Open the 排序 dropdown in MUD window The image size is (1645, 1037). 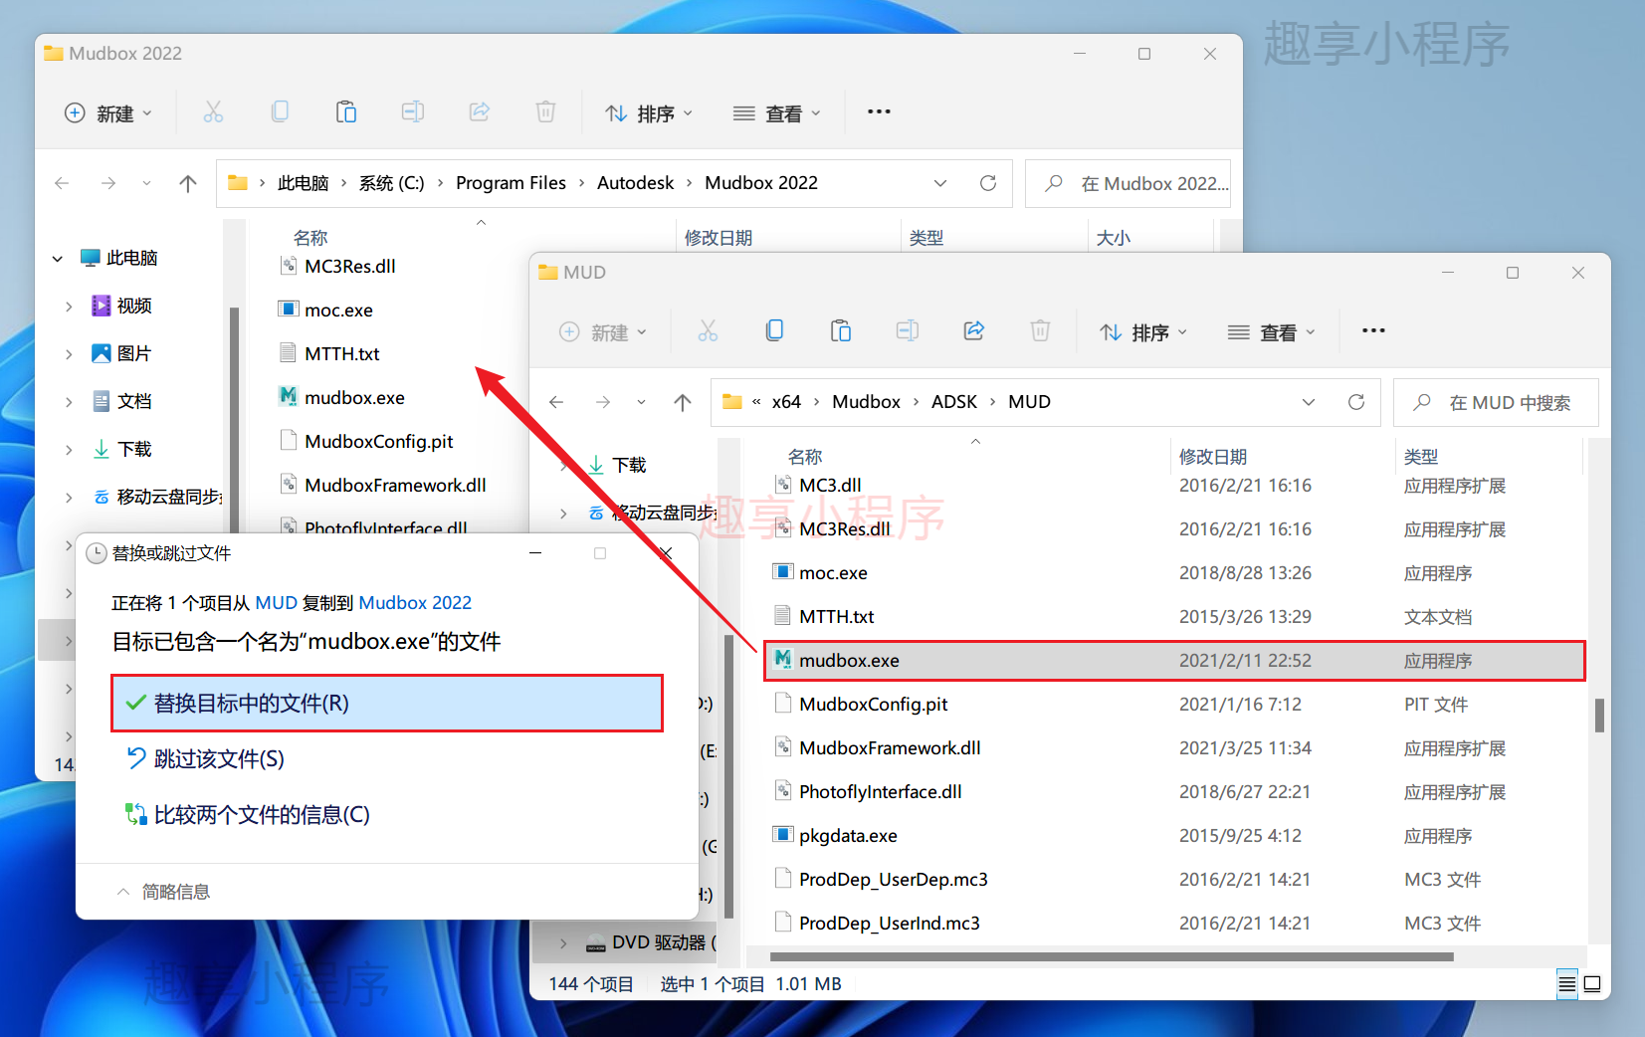click(x=1143, y=332)
